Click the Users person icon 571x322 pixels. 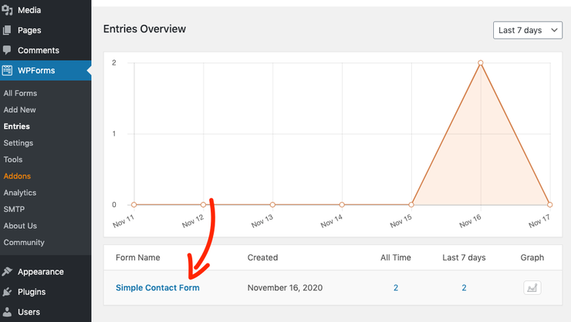click(7, 312)
